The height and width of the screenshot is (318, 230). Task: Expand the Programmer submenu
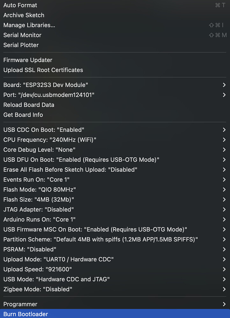click(x=20, y=304)
